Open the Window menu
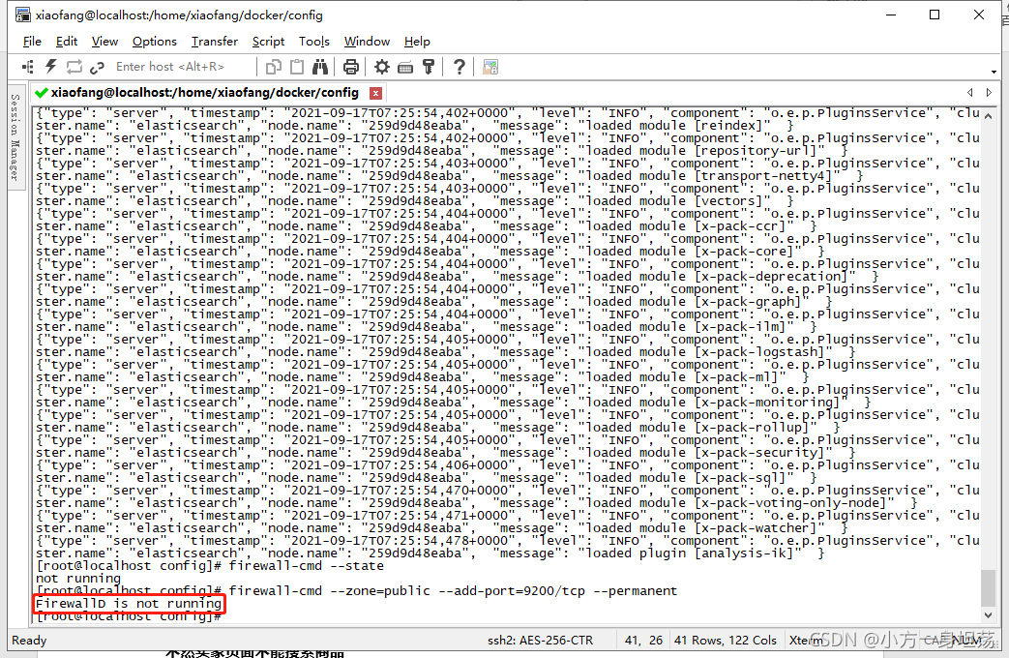The width and height of the screenshot is (1009, 658). click(367, 42)
